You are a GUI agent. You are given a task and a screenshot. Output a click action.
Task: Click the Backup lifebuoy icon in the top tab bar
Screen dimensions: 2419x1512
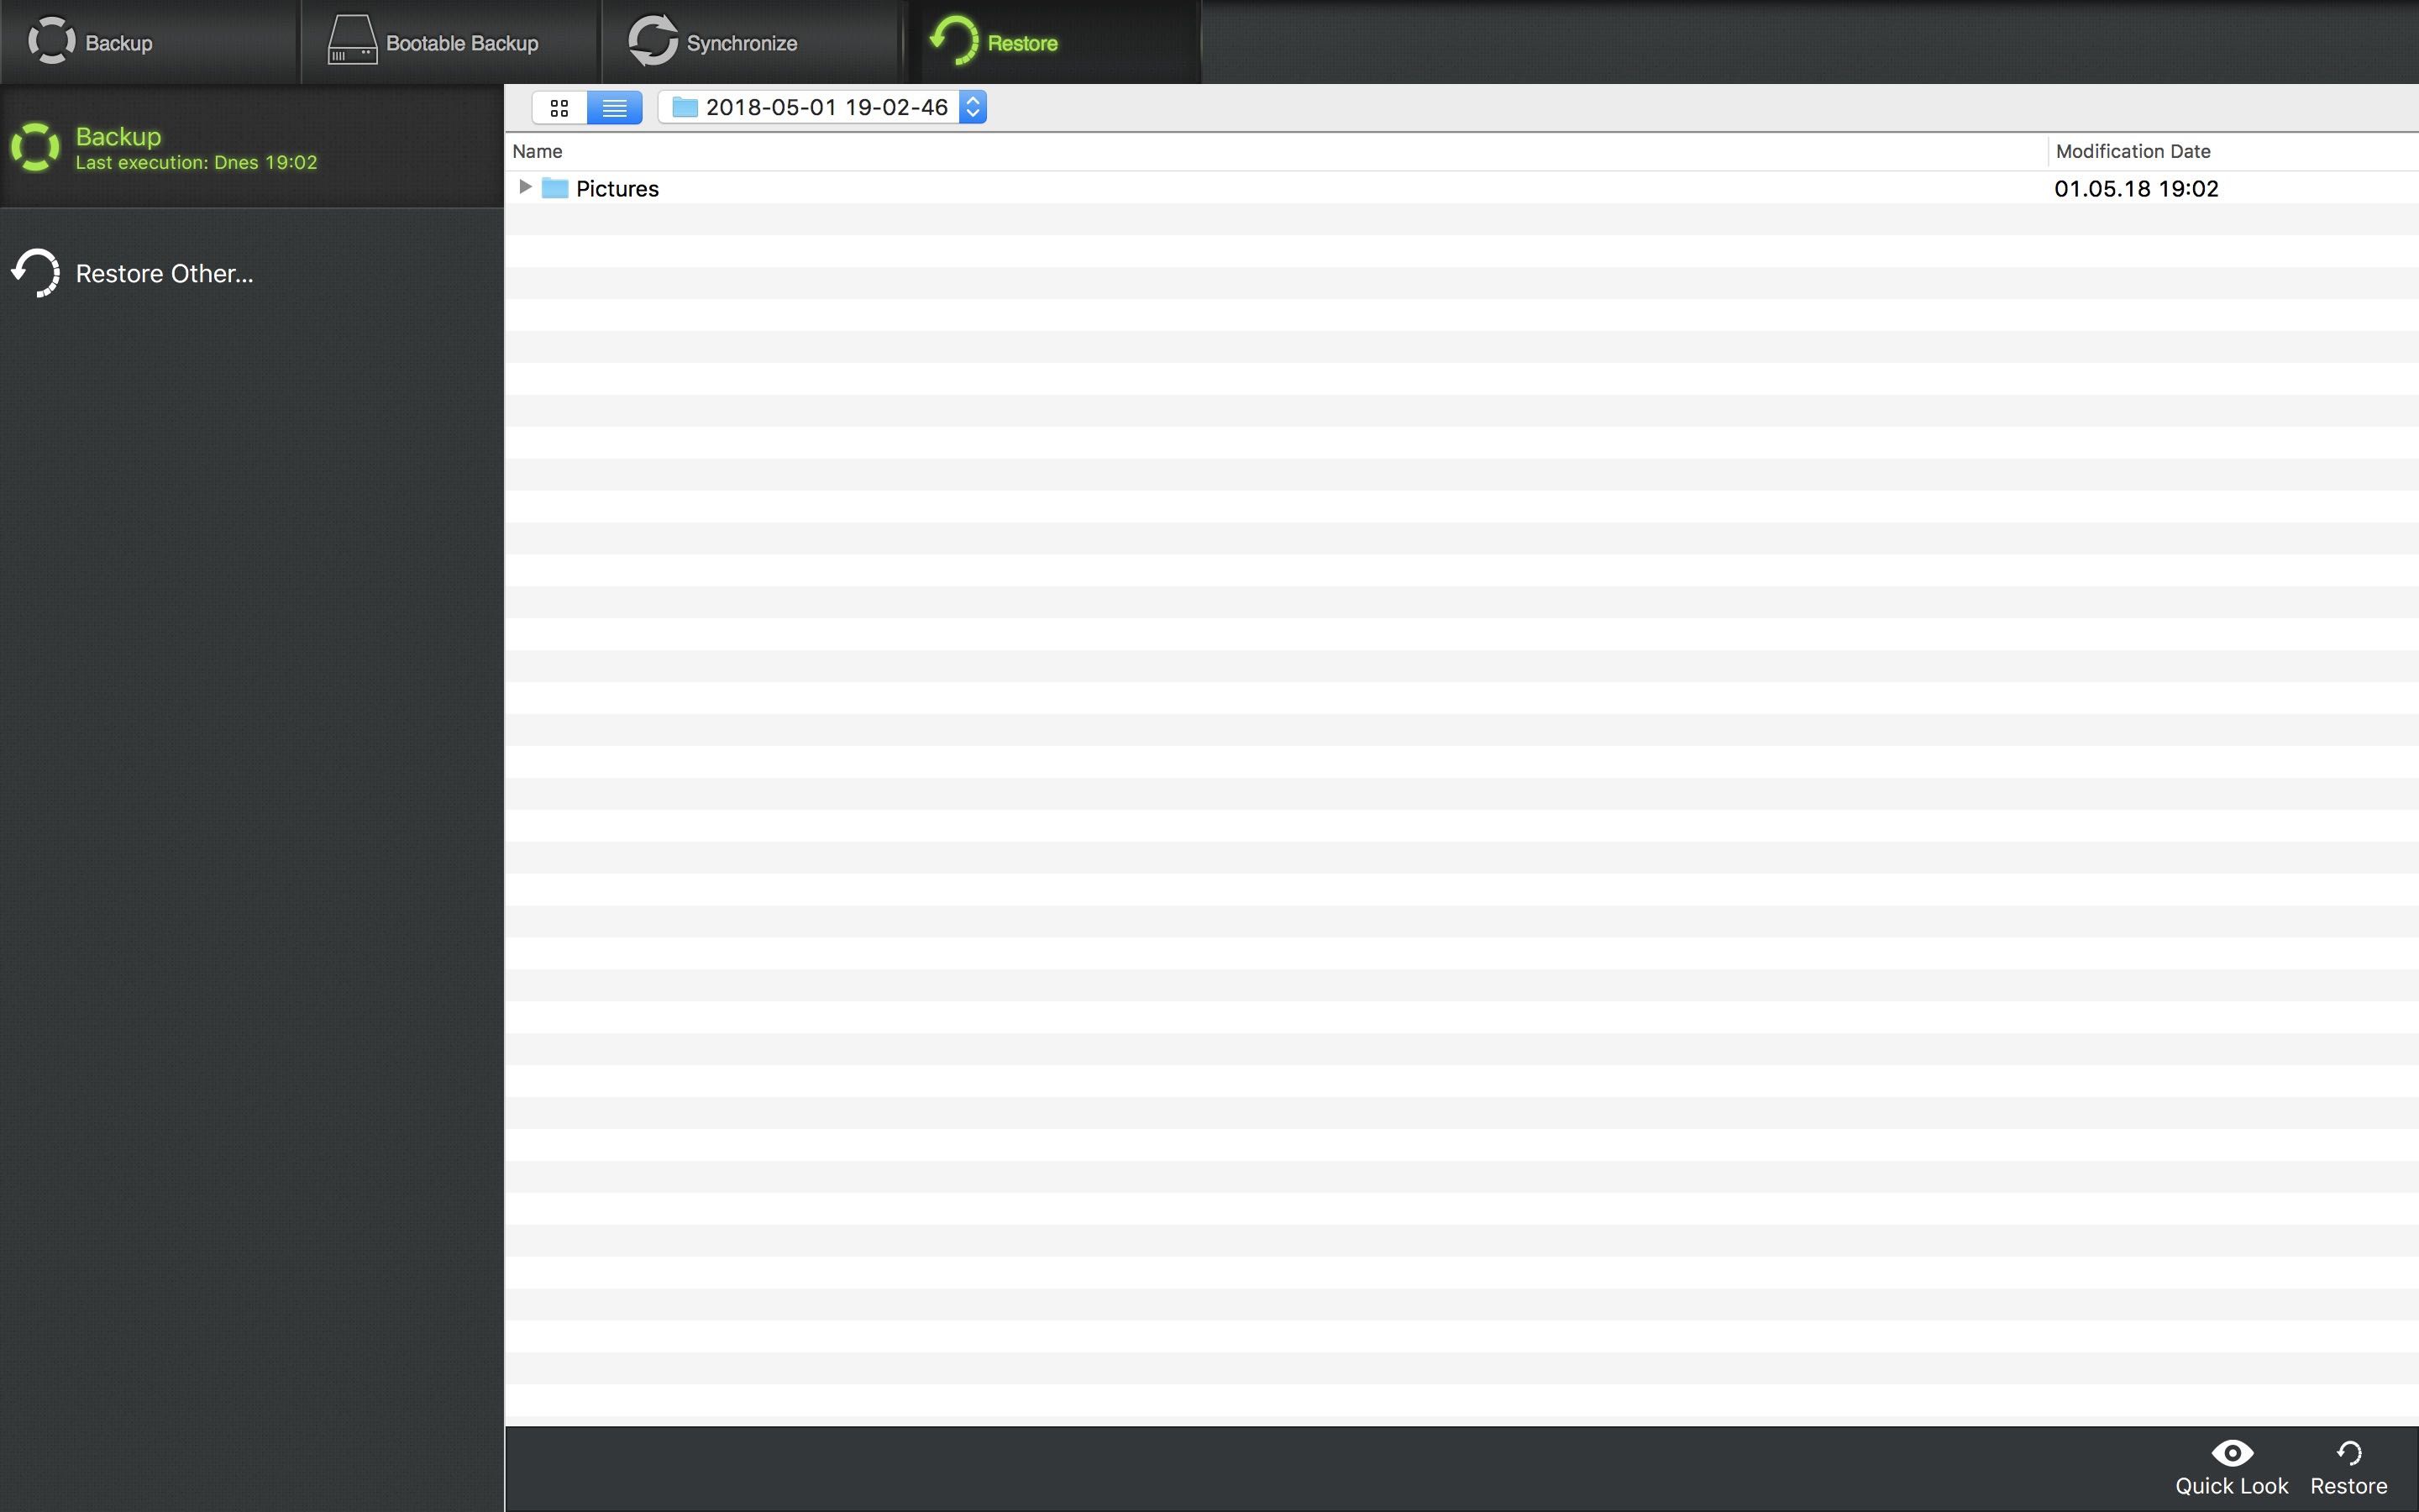click(51, 41)
